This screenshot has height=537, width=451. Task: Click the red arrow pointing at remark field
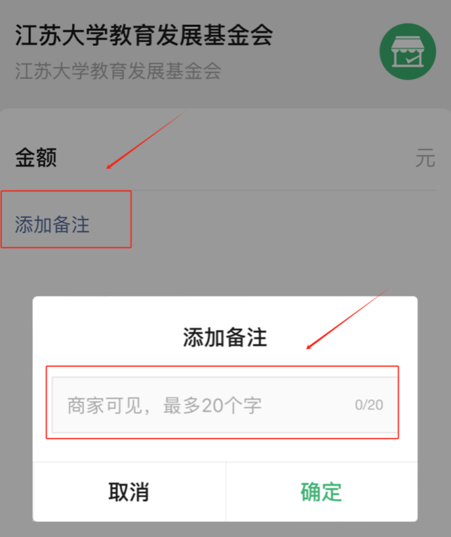tap(348, 318)
